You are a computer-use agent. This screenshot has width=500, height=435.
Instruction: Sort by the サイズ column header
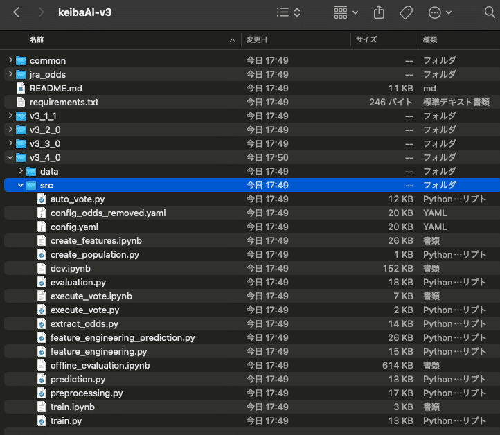click(366, 39)
